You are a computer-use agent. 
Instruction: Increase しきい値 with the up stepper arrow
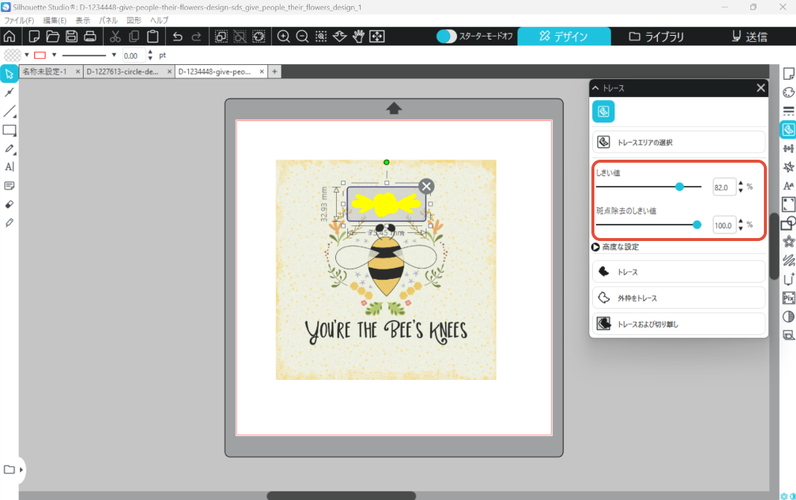click(x=741, y=184)
